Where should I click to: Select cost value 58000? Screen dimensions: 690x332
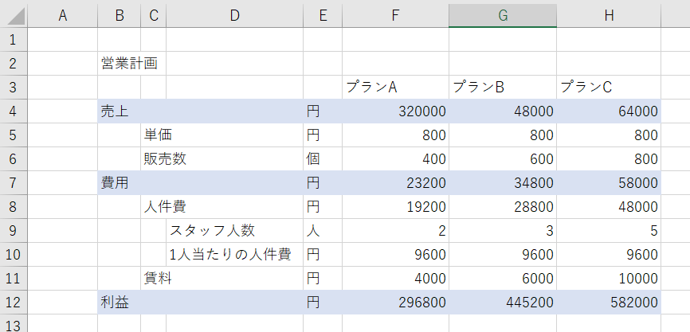click(609, 182)
